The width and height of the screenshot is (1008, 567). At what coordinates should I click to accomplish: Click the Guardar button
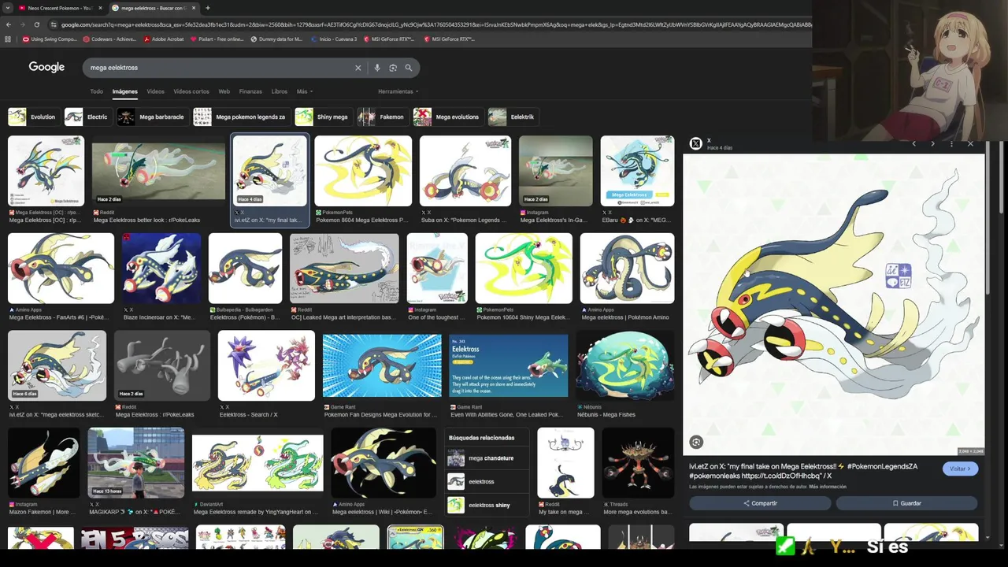pyautogui.click(x=906, y=503)
